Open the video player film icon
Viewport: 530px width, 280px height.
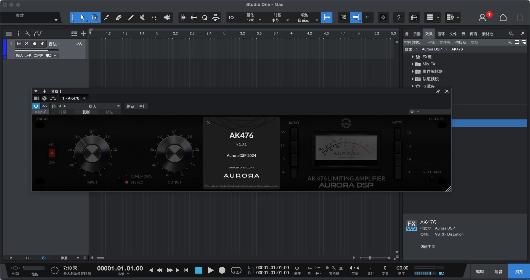[414, 18]
